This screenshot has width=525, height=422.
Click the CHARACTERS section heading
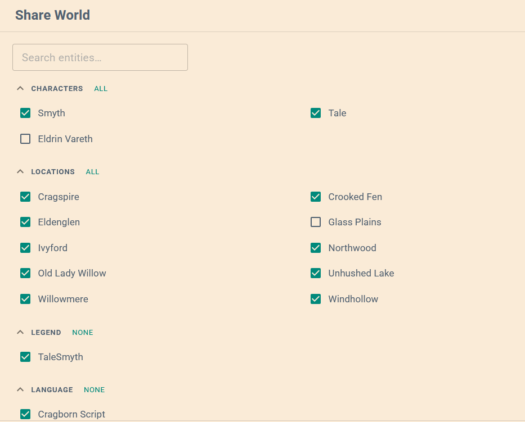(57, 89)
